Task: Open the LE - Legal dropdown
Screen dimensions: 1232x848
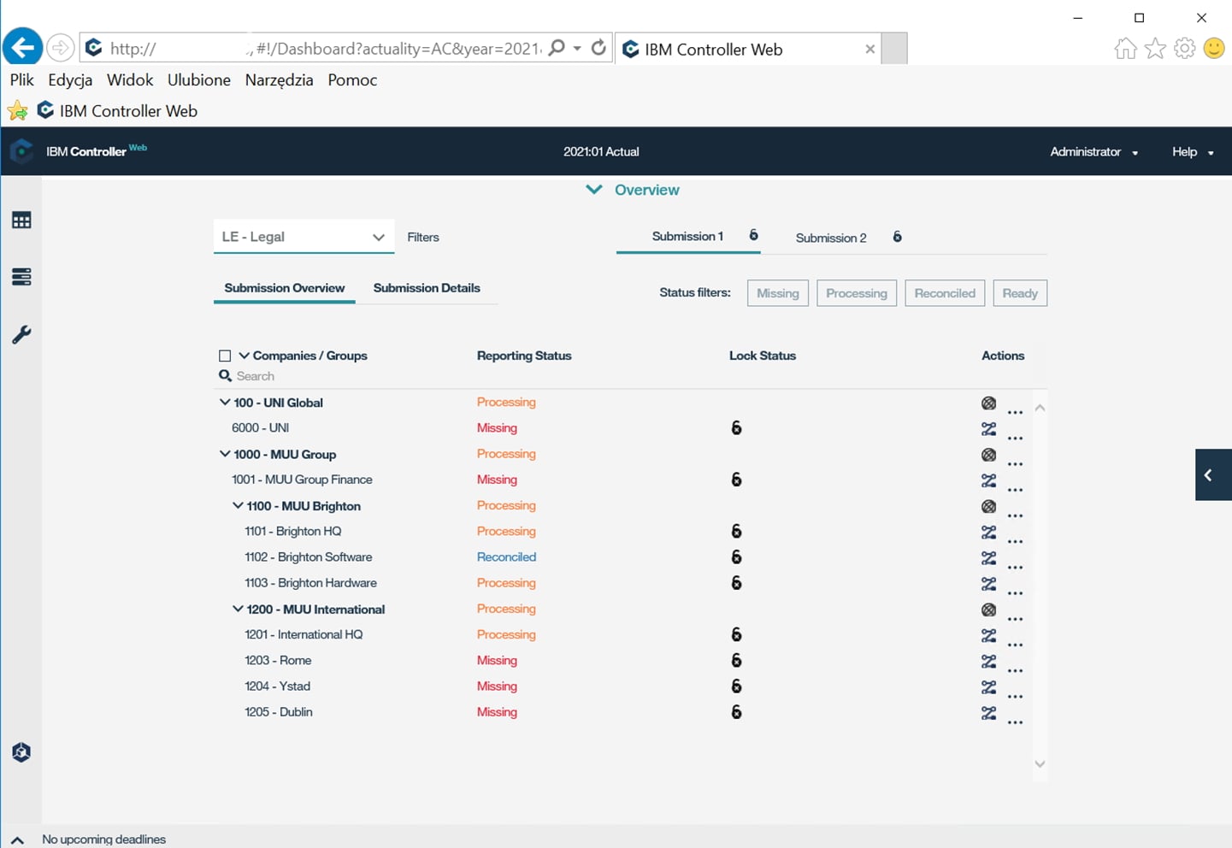Action: pos(304,237)
